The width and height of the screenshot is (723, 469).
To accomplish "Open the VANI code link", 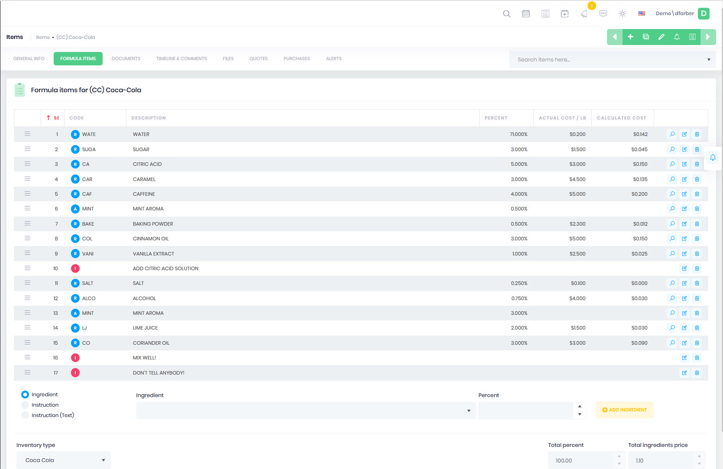I will click(x=88, y=254).
